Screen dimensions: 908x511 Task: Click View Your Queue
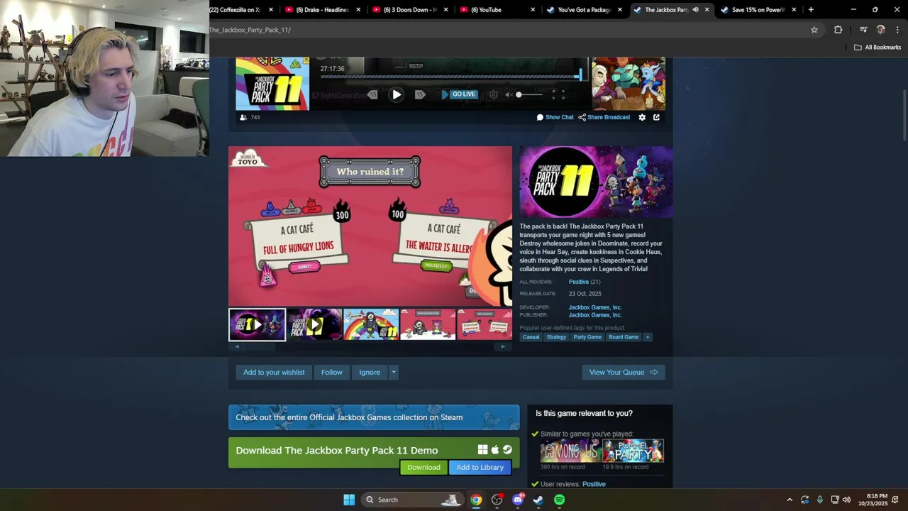click(x=624, y=372)
